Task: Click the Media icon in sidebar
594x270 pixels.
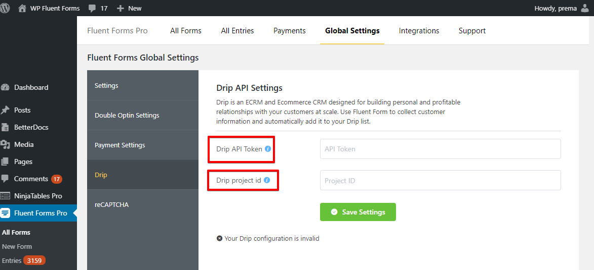Action: (x=5, y=145)
